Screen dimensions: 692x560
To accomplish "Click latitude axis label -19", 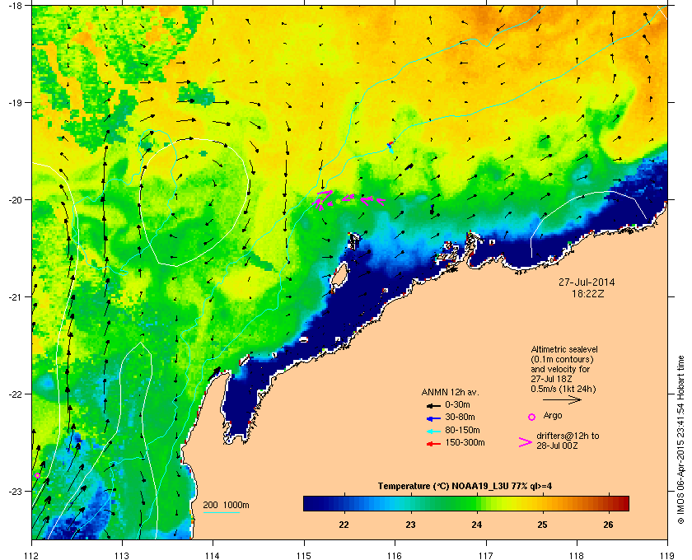I will [14, 102].
